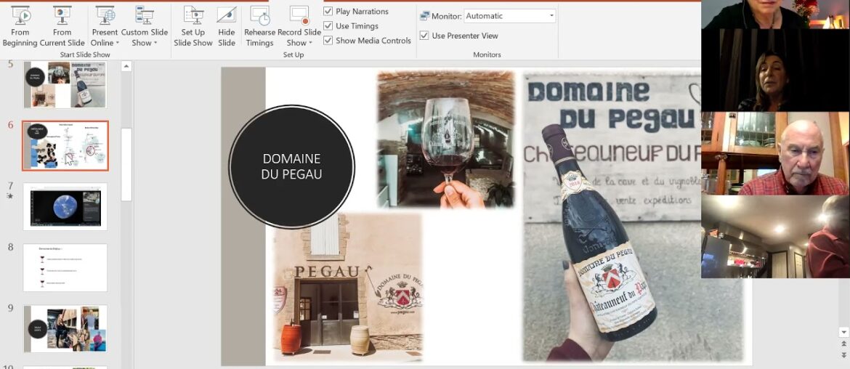Select the DOMAINE DU PEGAU circle title
Viewport: 850px width, 369px height.
point(291,166)
